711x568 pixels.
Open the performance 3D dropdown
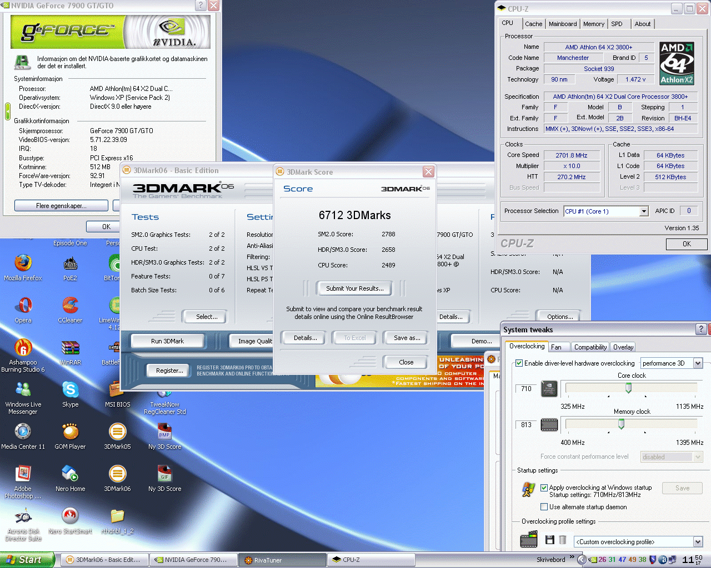pos(698,363)
